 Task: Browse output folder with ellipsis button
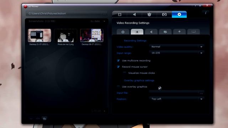click(x=104, y=14)
